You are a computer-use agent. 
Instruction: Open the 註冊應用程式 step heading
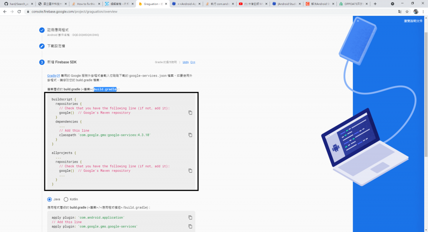pos(58,30)
